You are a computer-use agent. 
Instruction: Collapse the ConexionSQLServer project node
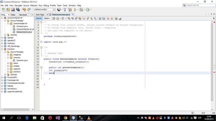point(2,18)
